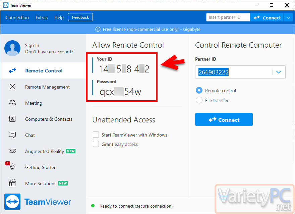Image resolution: width=295 pixels, height=214 pixels.
Task: Open dropdown arrow beside top Connect button
Action: [288, 17]
